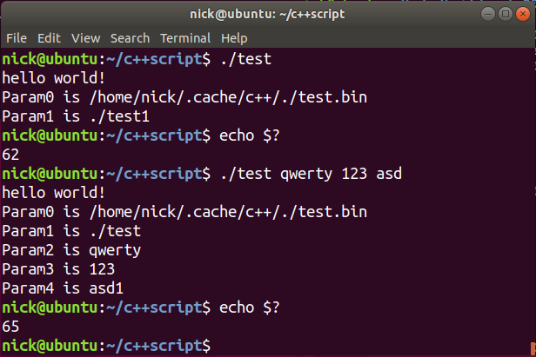
Task: Open the View menu
Action: click(x=86, y=38)
